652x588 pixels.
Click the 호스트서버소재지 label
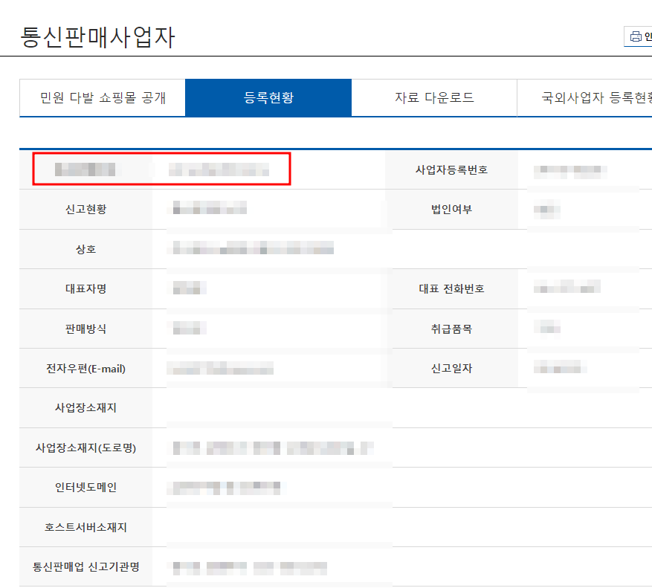pos(85,527)
